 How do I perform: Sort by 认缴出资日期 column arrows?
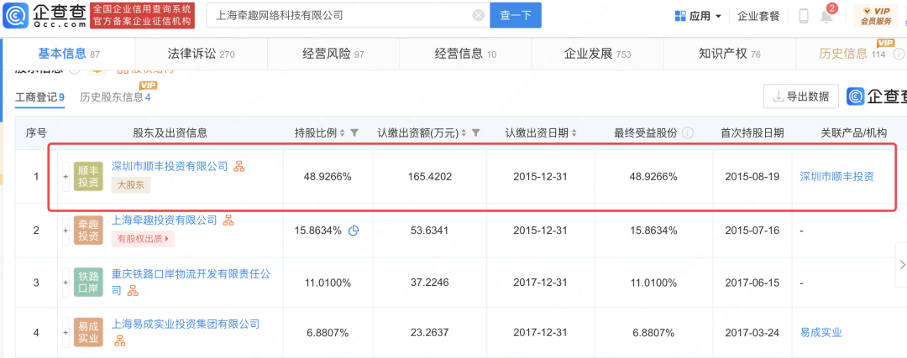(x=574, y=133)
